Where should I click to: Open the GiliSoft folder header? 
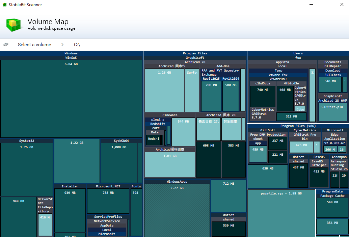268,130
